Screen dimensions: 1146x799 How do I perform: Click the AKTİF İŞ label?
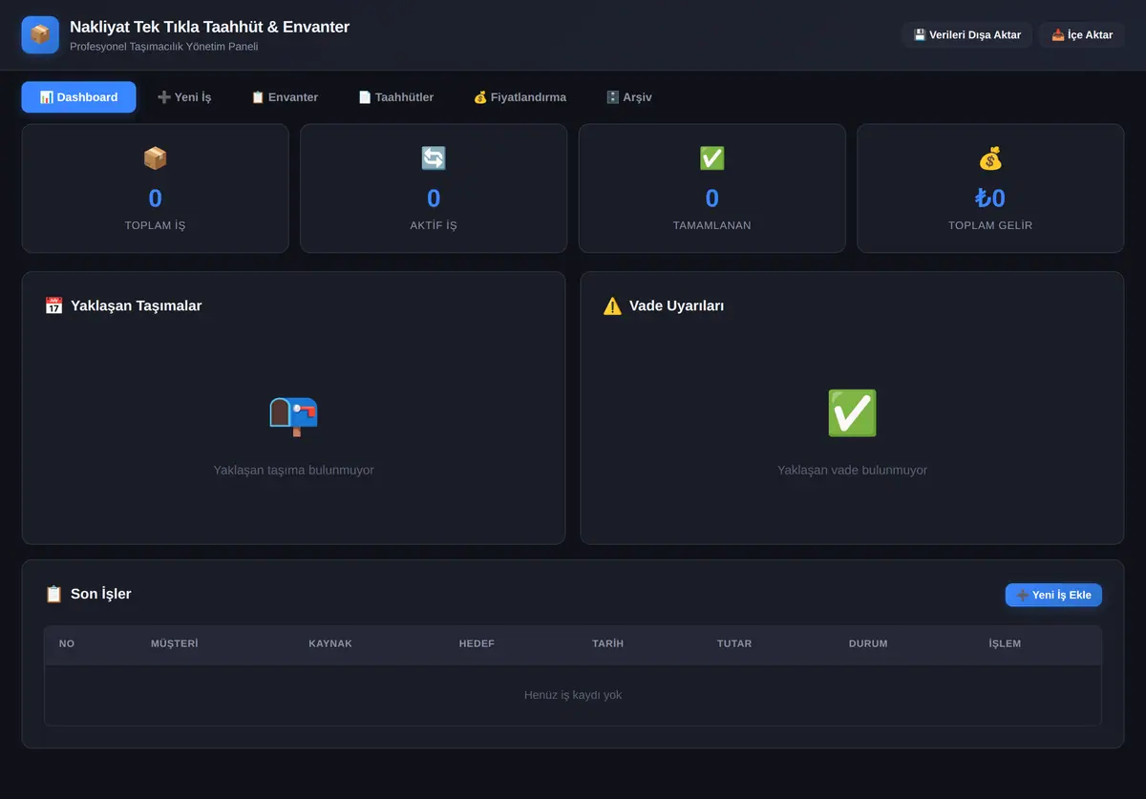434,225
